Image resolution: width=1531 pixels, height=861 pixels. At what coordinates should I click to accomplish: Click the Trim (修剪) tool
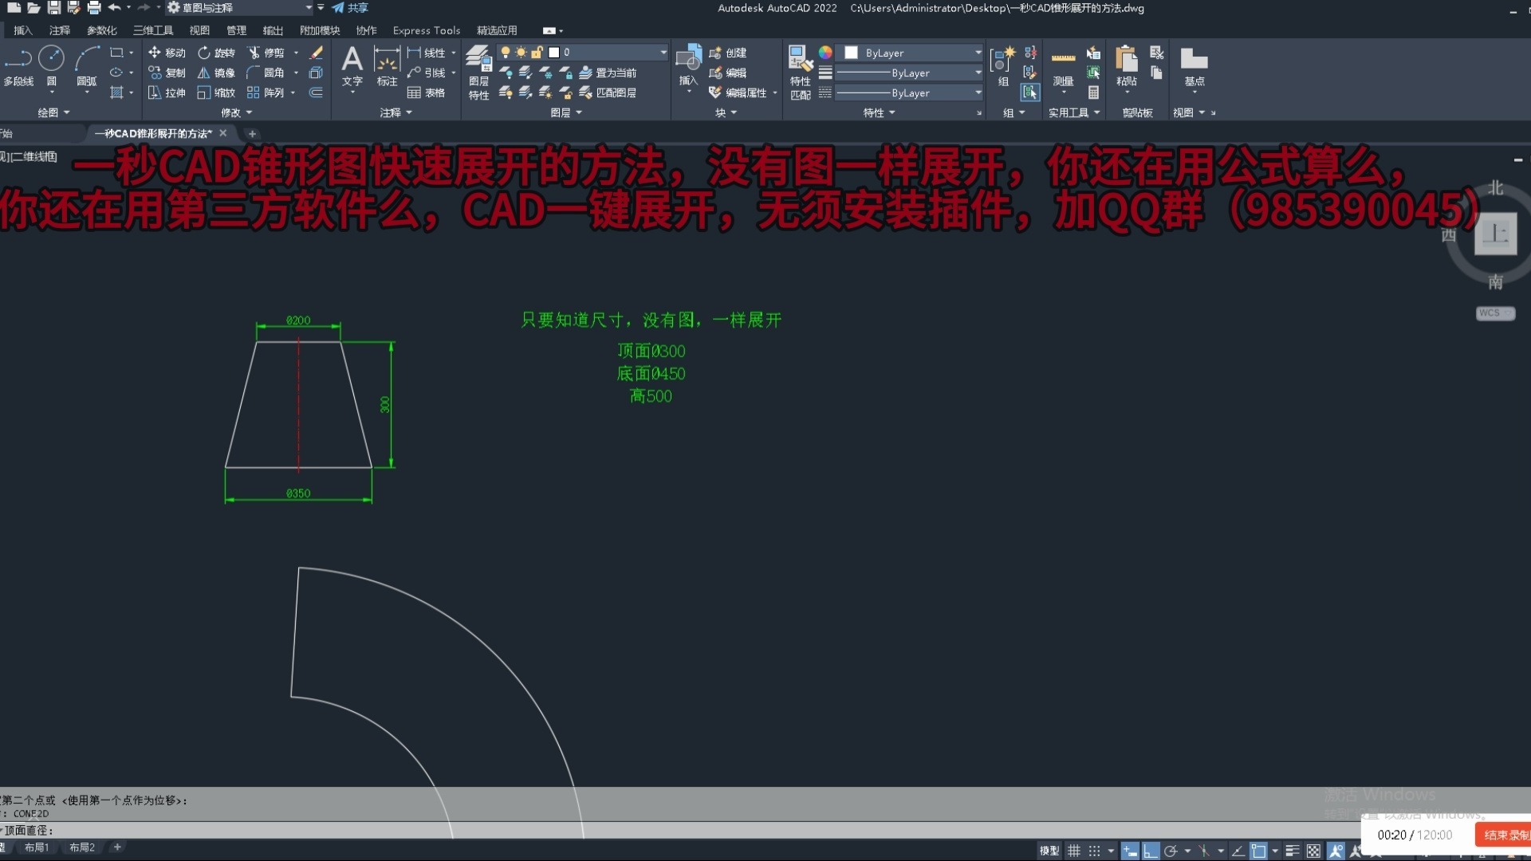click(x=266, y=53)
